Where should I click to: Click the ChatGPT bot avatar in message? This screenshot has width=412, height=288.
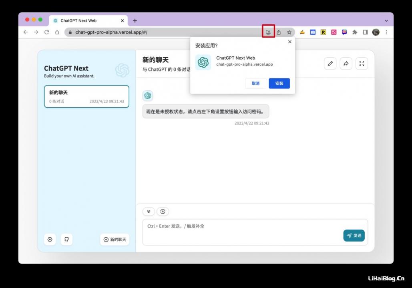[x=148, y=96]
